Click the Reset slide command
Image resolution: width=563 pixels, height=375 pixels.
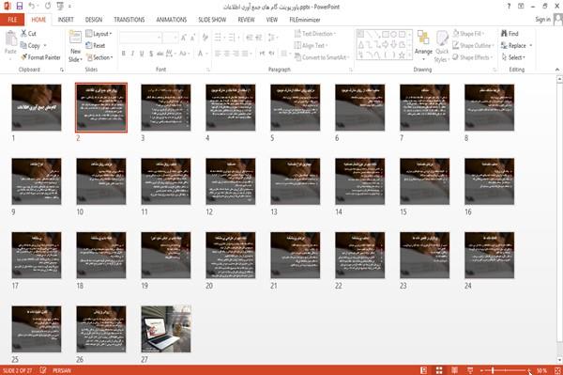click(x=96, y=46)
